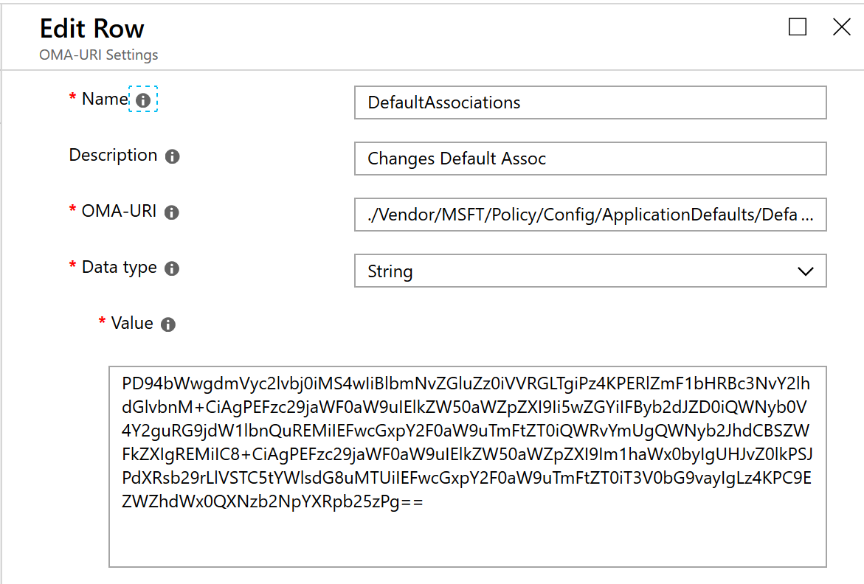The width and height of the screenshot is (864, 584).
Task: Click the Name field label
Action: [x=104, y=99]
